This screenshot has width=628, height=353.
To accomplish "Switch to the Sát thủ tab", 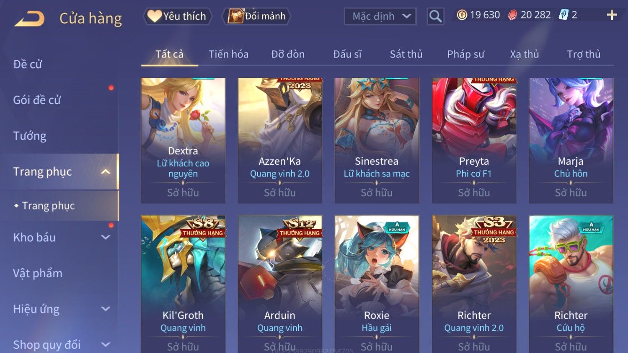I will tap(406, 54).
